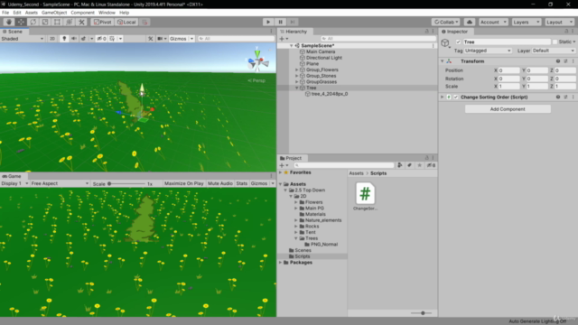The width and height of the screenshot is (578, 325).
Task: Expand Group_Flowers in Hierarchy
Action: click(297, 70)
